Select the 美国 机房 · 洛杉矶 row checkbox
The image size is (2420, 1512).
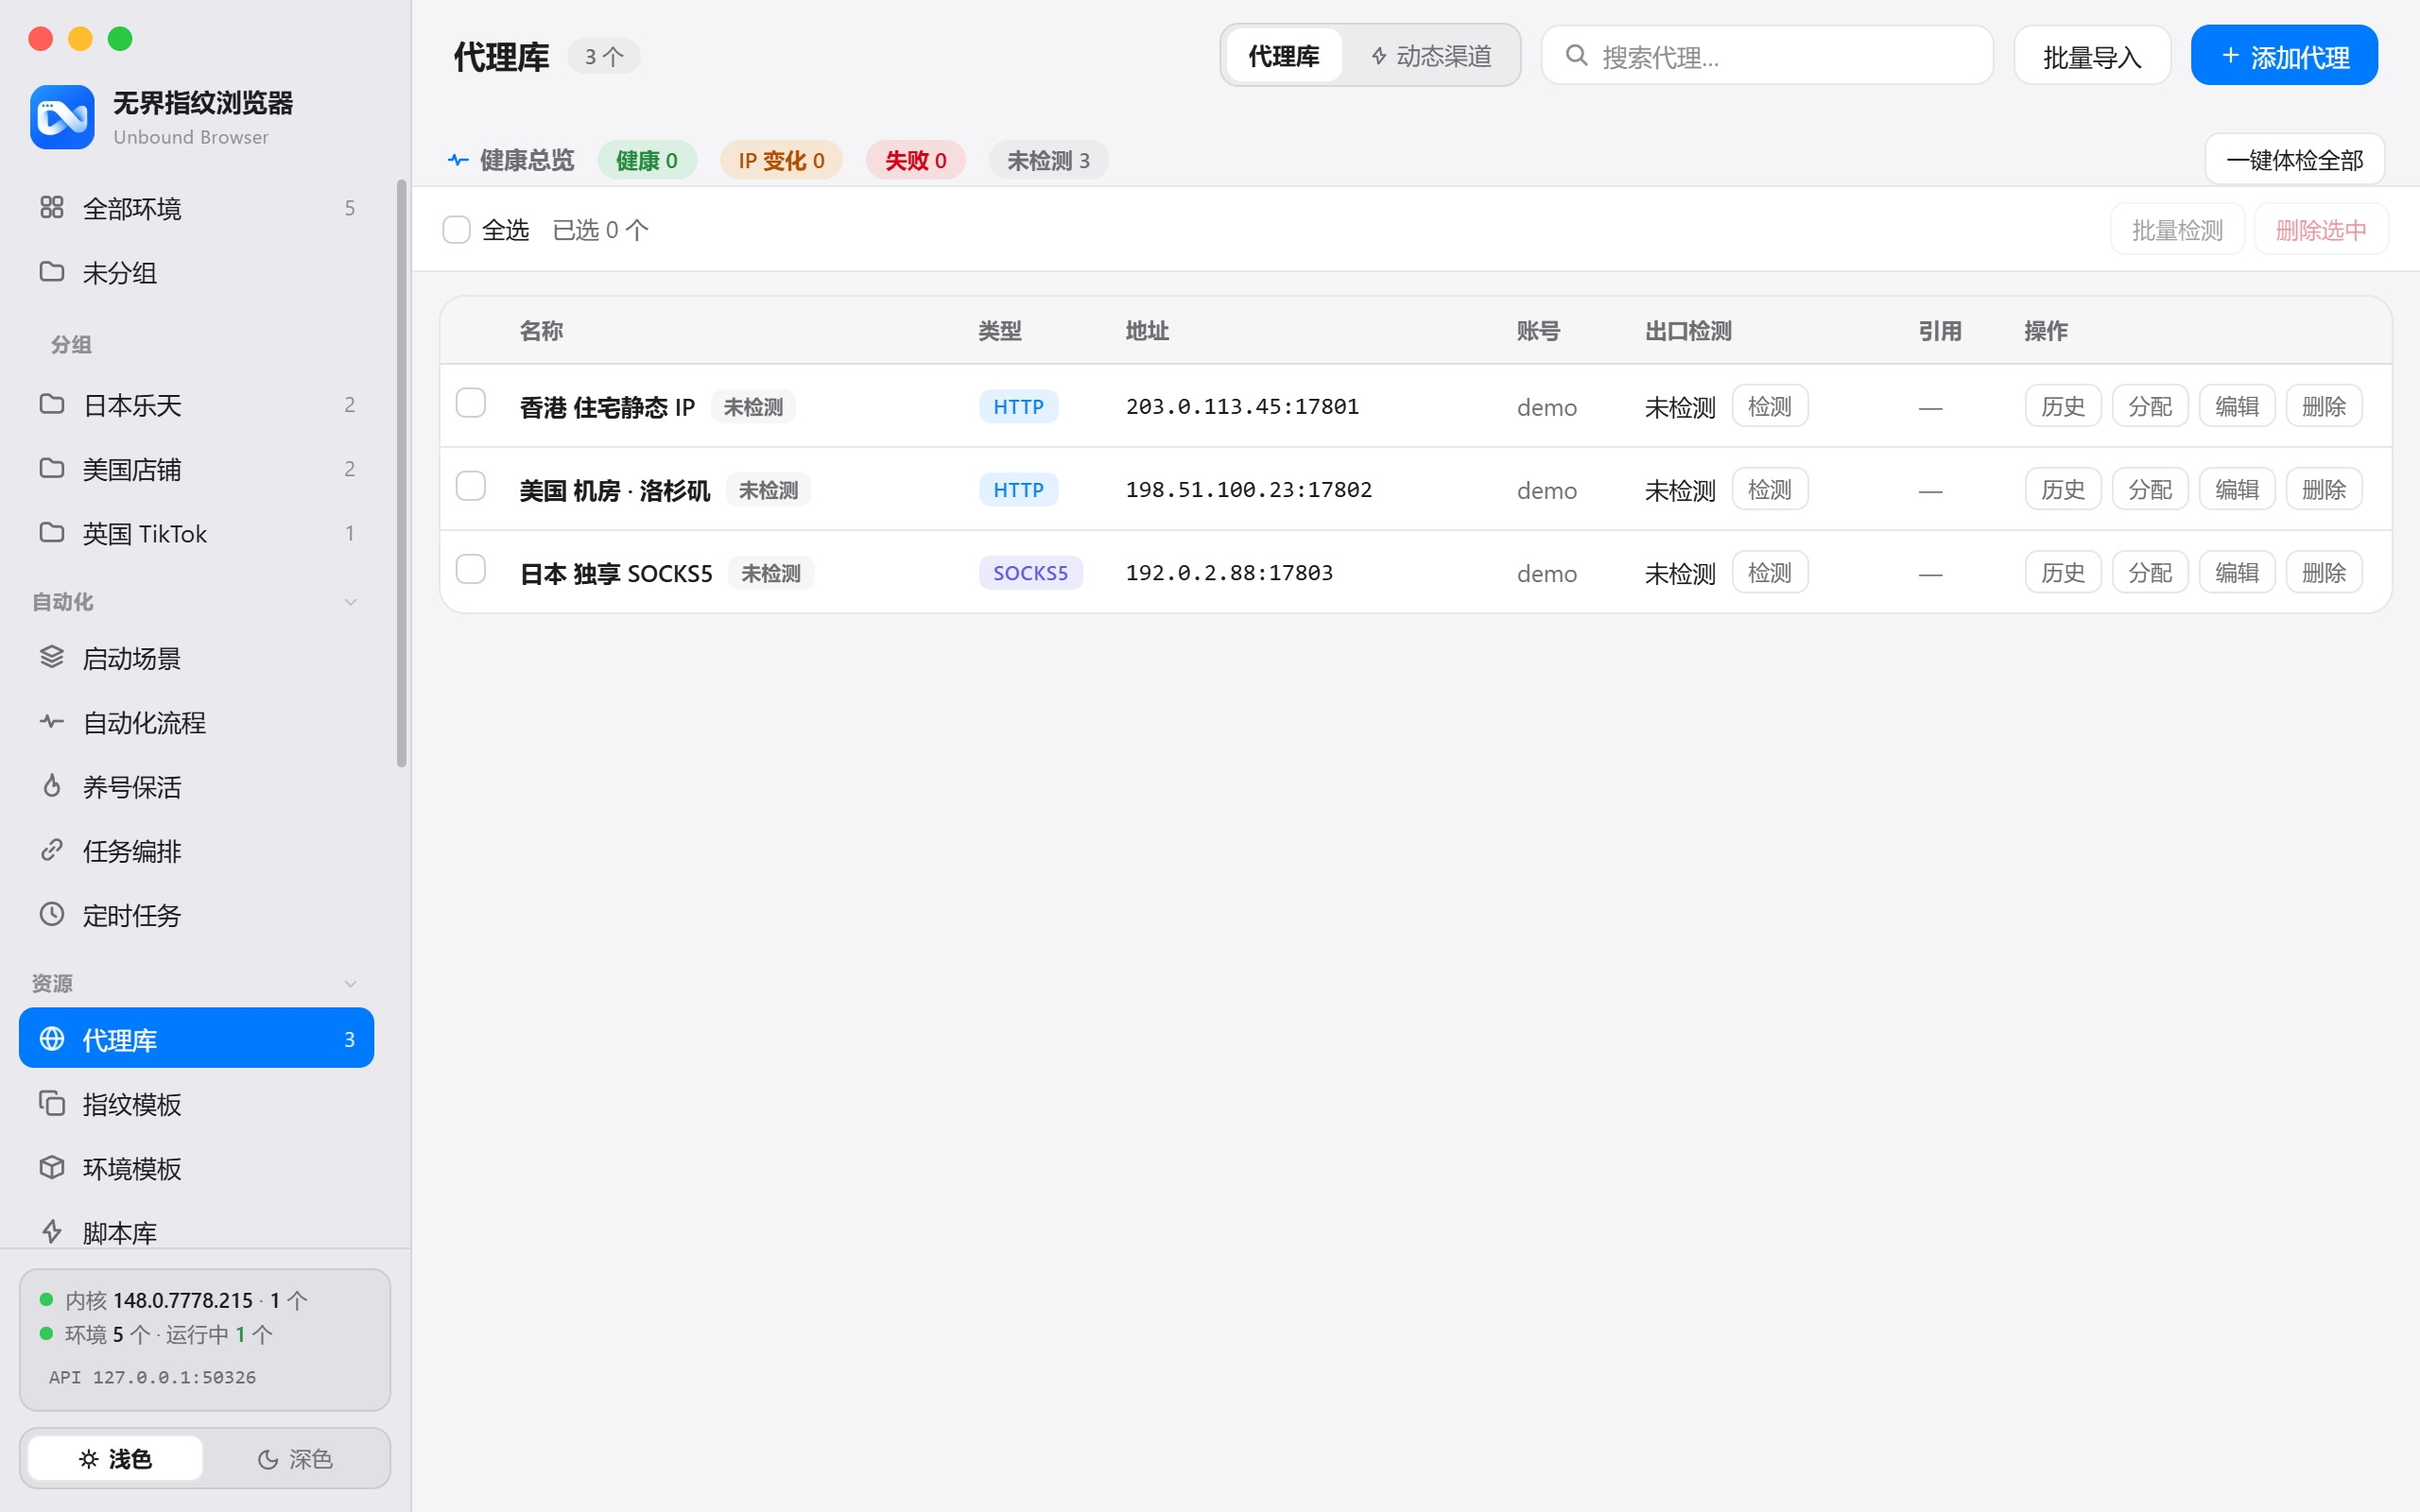(471, 486)
